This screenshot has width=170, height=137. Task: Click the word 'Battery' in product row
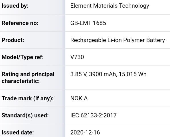[x=155, y=40]
